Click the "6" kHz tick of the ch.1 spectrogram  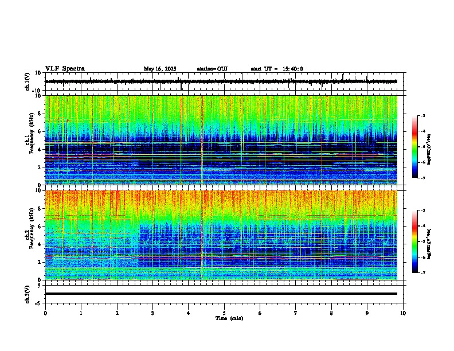[x=40, y=131]
